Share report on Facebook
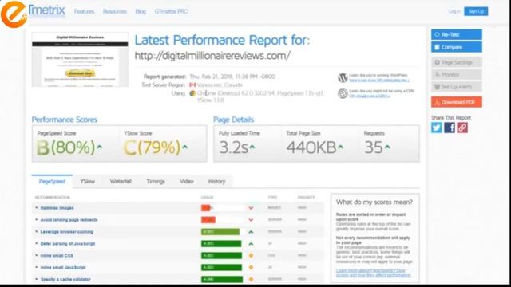The width and height of the screenshot is (511, 287). pyautogui.click(x=450, y=128)
